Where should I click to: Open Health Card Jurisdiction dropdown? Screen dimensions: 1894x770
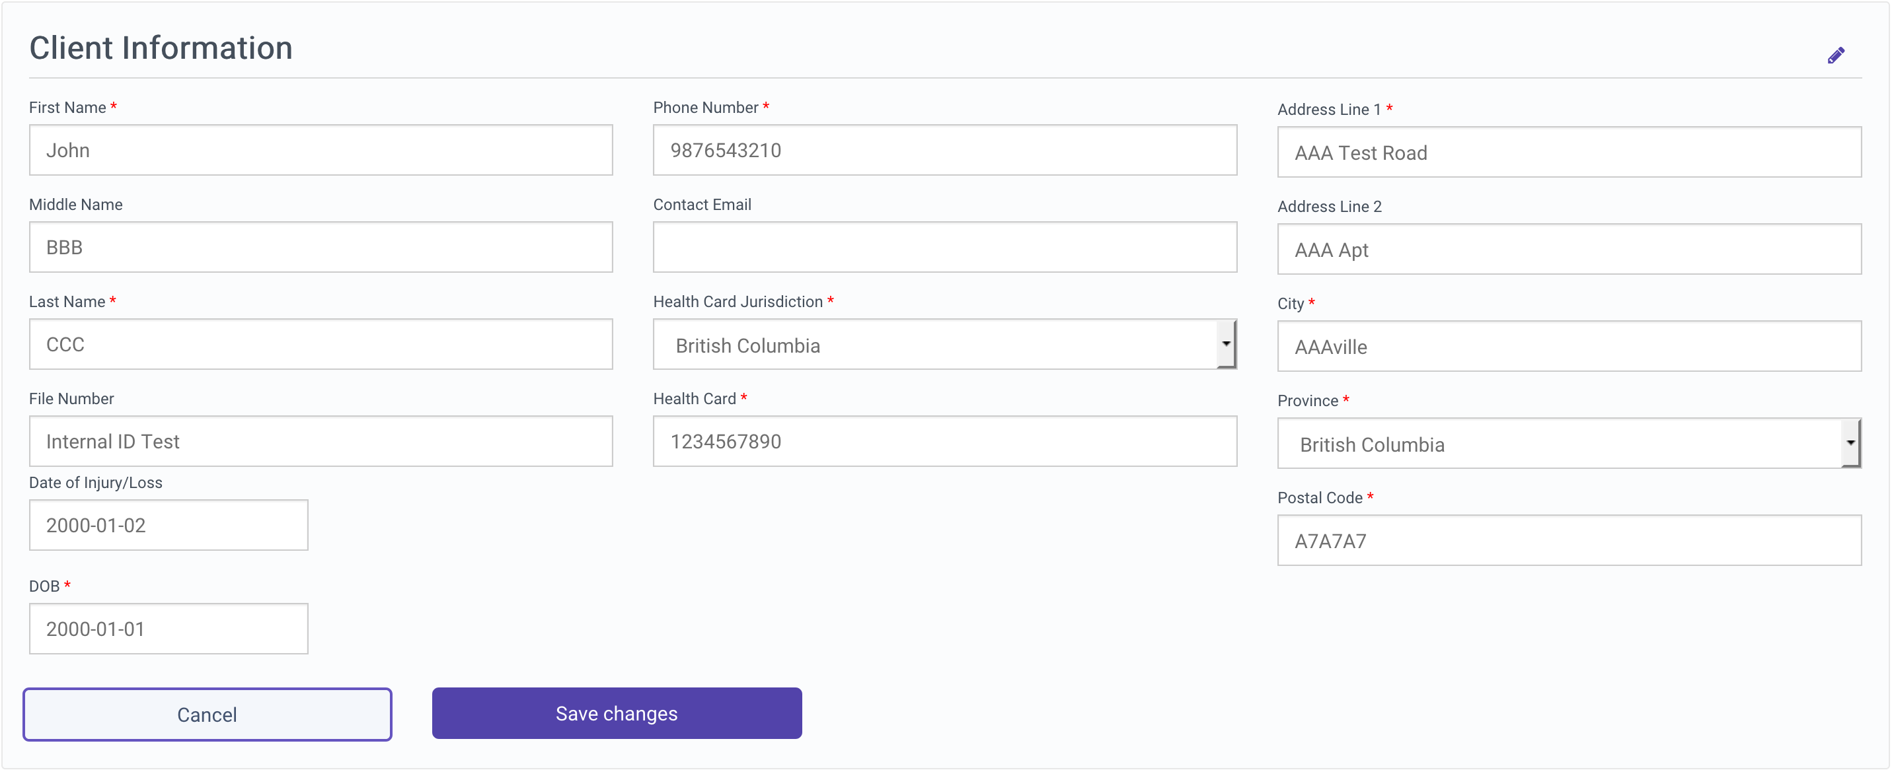pyautogui.click(x=934, y=345)
